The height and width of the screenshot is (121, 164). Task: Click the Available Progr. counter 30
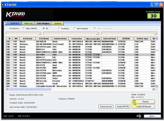click(x=153, y=16)
